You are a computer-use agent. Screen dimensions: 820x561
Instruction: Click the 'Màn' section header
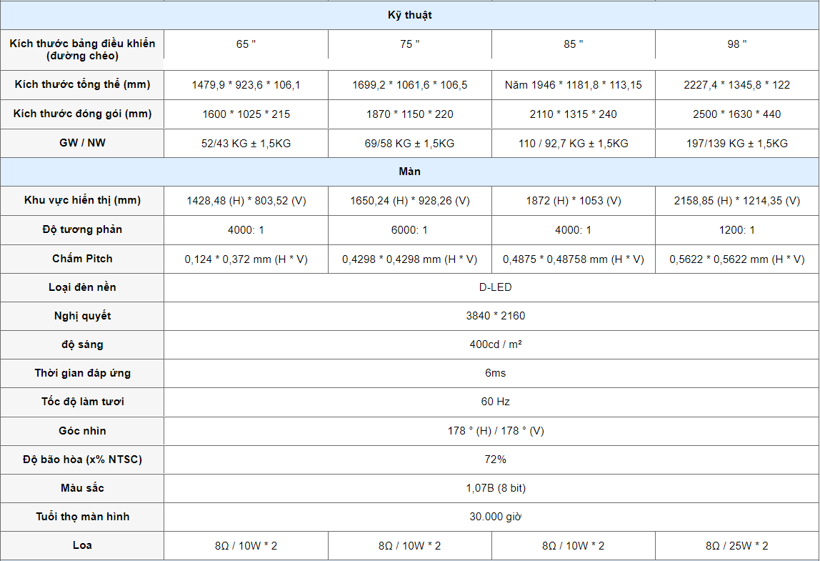(x=409, y=172)
